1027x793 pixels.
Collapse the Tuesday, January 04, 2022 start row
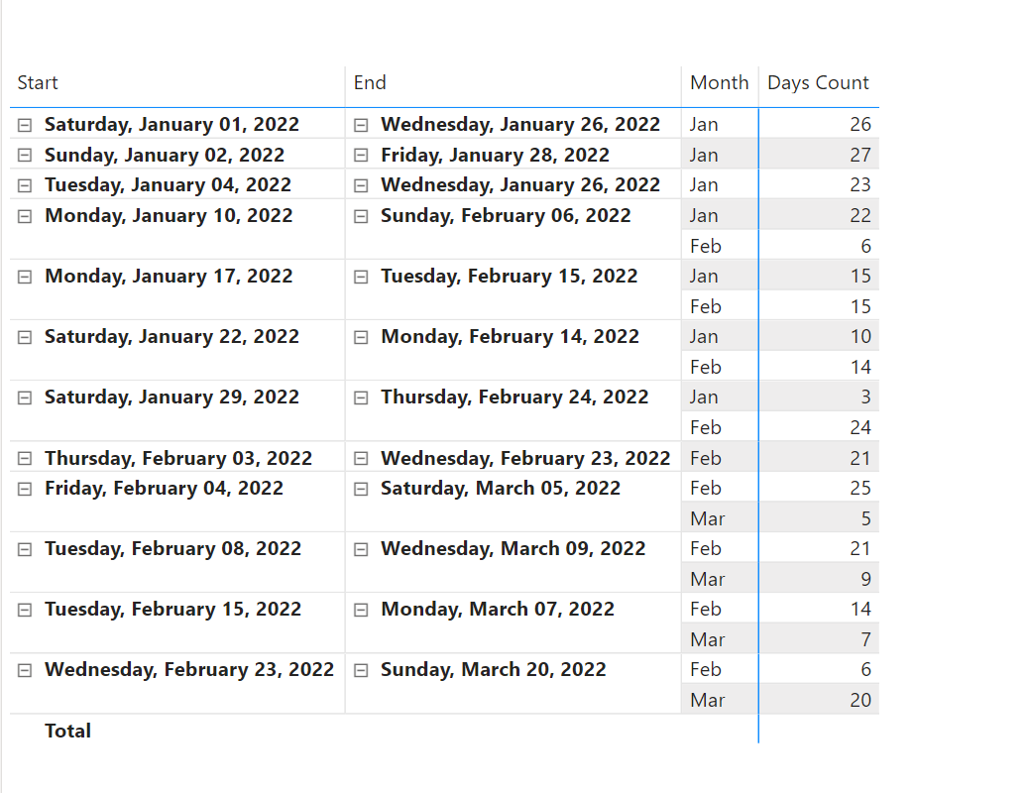pos(24,185)
